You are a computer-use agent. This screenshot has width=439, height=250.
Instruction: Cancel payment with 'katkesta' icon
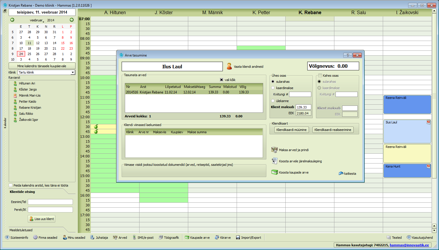point(341,174)
